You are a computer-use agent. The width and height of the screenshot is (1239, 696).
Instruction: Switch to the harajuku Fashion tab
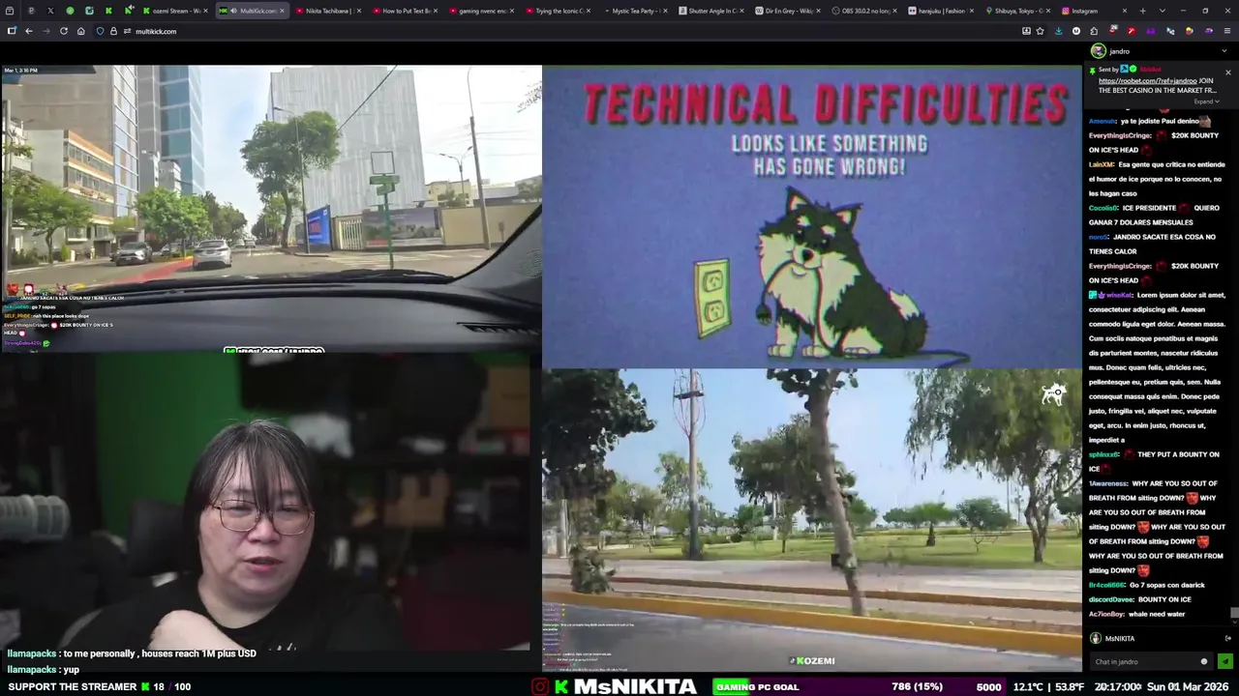[x=940, y=11]
